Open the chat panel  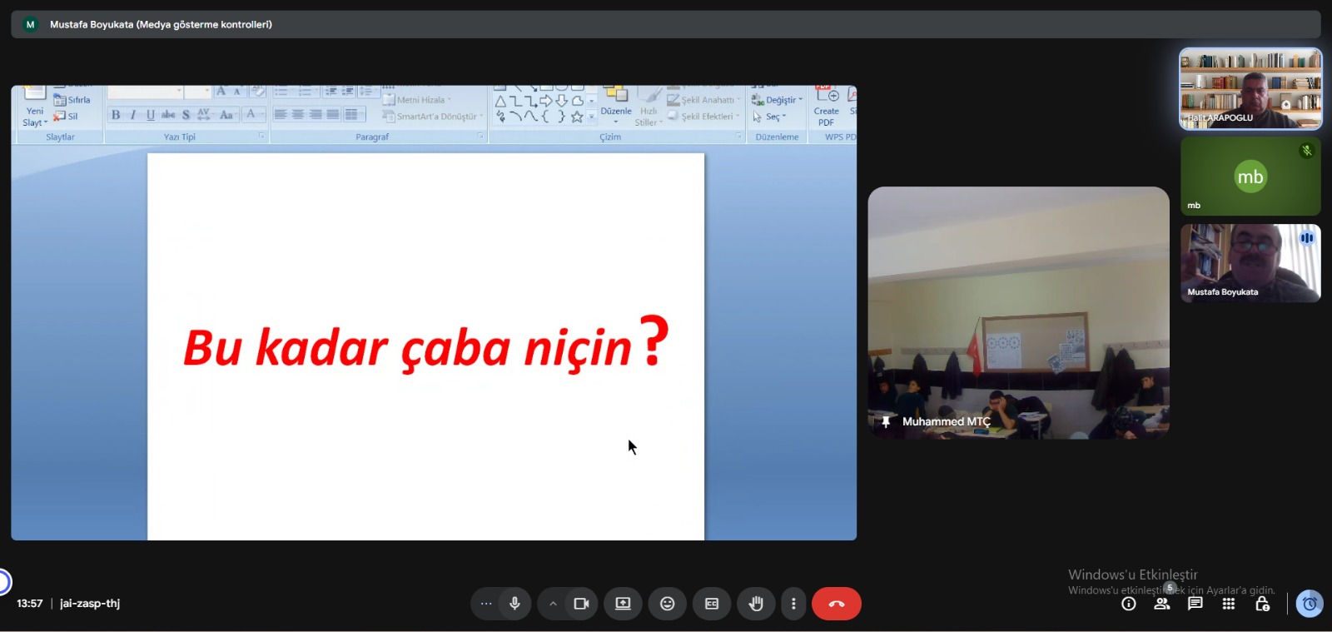[x=1195, y=604]
